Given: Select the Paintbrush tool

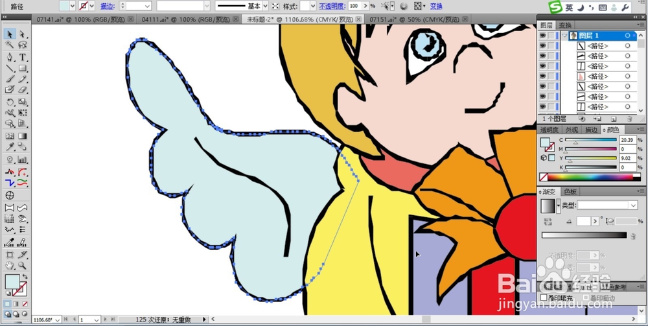Looking at the screenshot, I should pyautogui.click(x=10, y=79).
